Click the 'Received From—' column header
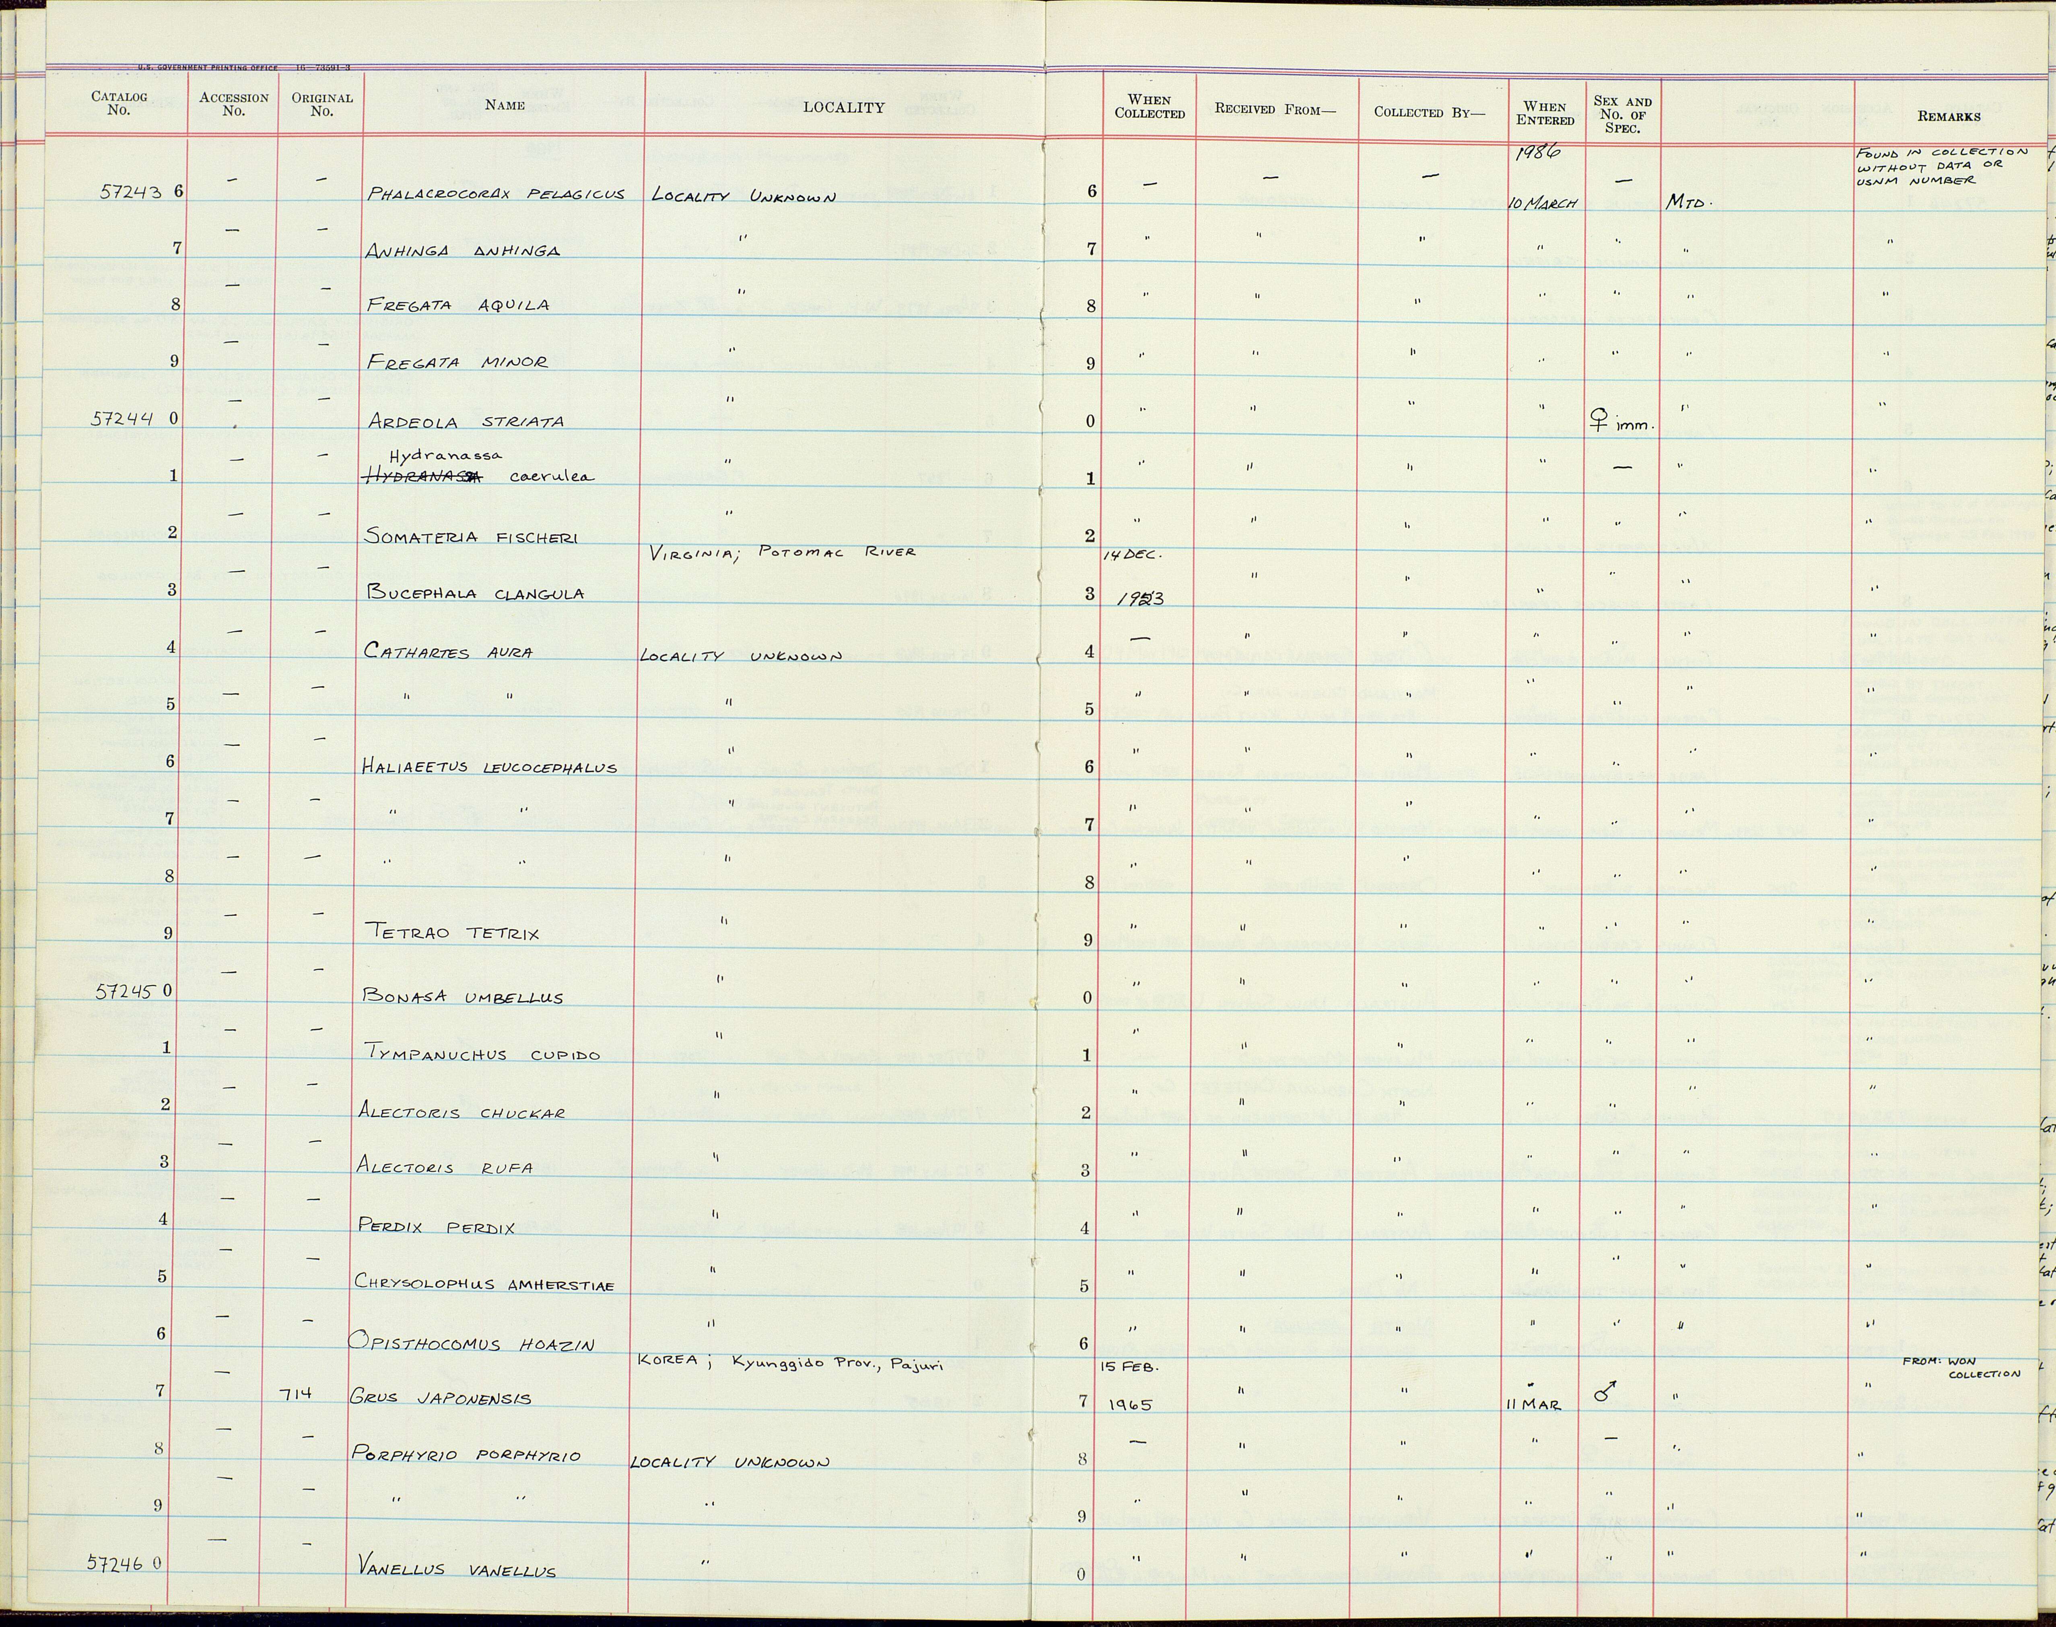This screenshot has width=2056, height=1627. pos(1275,109)
